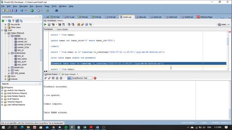Collapse the RESEPSIONIS table node
232x130 pixels.
point(9,53)
